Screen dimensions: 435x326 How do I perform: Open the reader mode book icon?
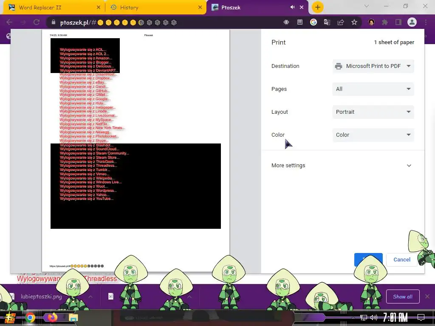coord(300,22)
